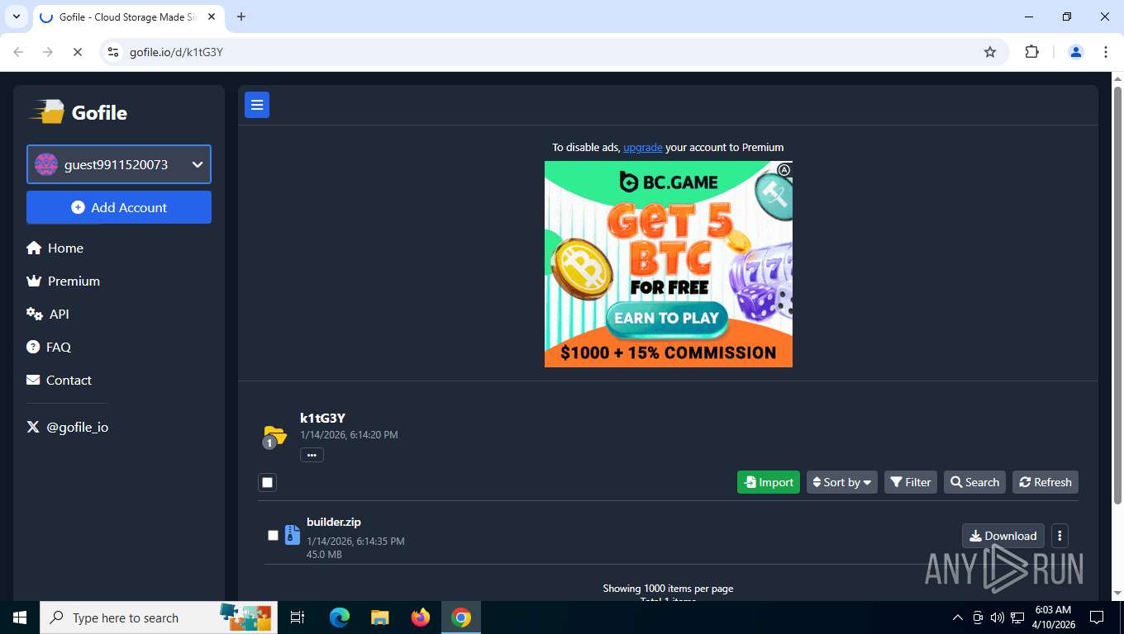Click the green Import button
The image size is (1124, 634).
[769, 482]
